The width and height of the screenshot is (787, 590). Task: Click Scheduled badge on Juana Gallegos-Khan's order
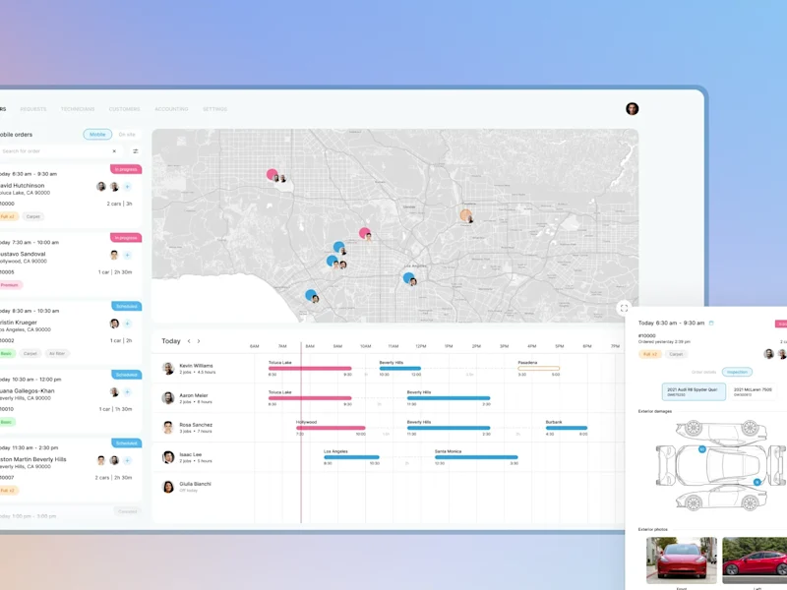127,375
